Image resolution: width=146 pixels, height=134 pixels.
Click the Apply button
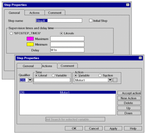pos(113,128)
